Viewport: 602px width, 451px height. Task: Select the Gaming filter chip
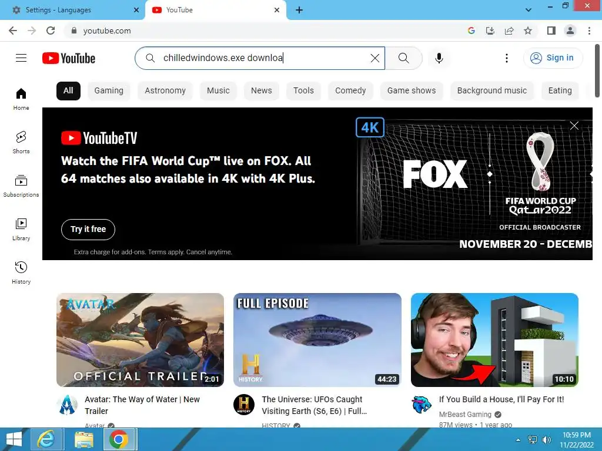109,91
